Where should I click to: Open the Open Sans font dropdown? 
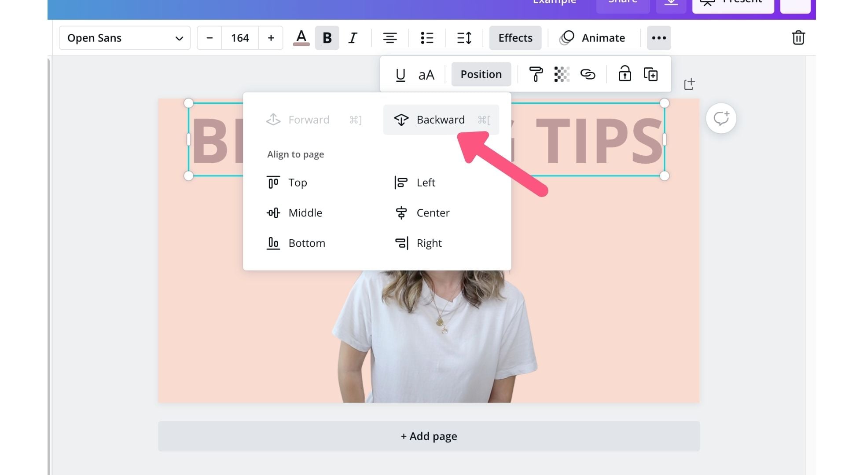tap(125, 38)
